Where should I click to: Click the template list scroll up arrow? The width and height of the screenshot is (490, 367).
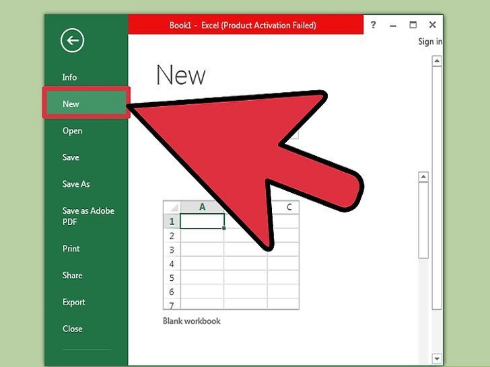(423, 177)
